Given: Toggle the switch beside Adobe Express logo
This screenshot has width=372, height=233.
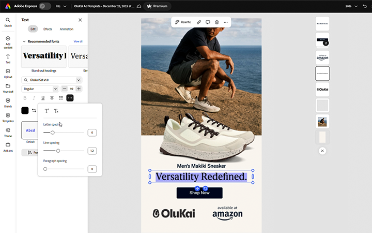Looking at the screenshot, I should tap(44, 6).
